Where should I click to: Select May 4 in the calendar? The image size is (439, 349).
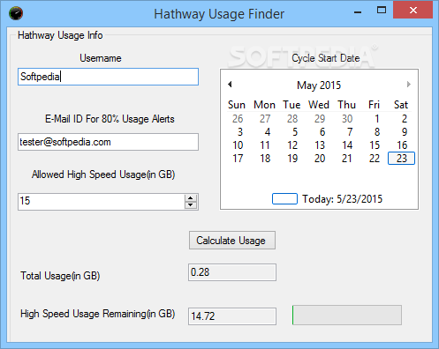coord(268,132)
